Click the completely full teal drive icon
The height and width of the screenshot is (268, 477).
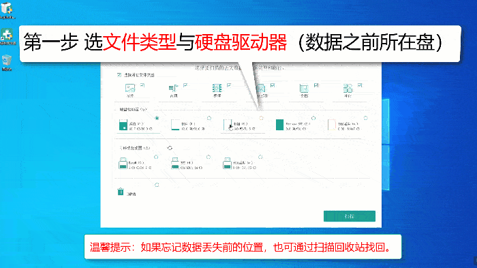279,125
